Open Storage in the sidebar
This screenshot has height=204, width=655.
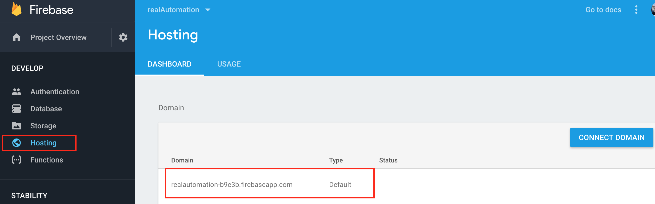(x=43, y=126)
